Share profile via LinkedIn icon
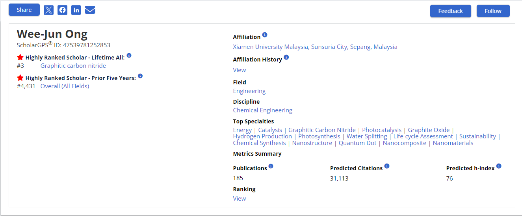This screenshot has height=216, width=522. point(76,10)
